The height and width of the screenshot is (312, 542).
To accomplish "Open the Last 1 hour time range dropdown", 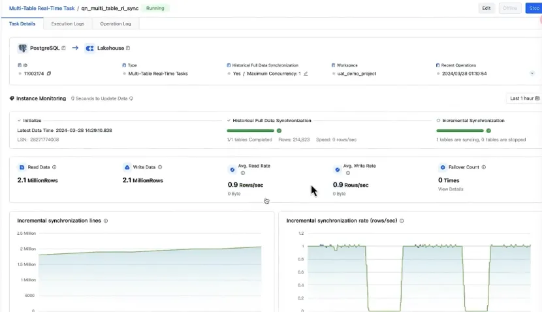I will (x=524, y=99).
